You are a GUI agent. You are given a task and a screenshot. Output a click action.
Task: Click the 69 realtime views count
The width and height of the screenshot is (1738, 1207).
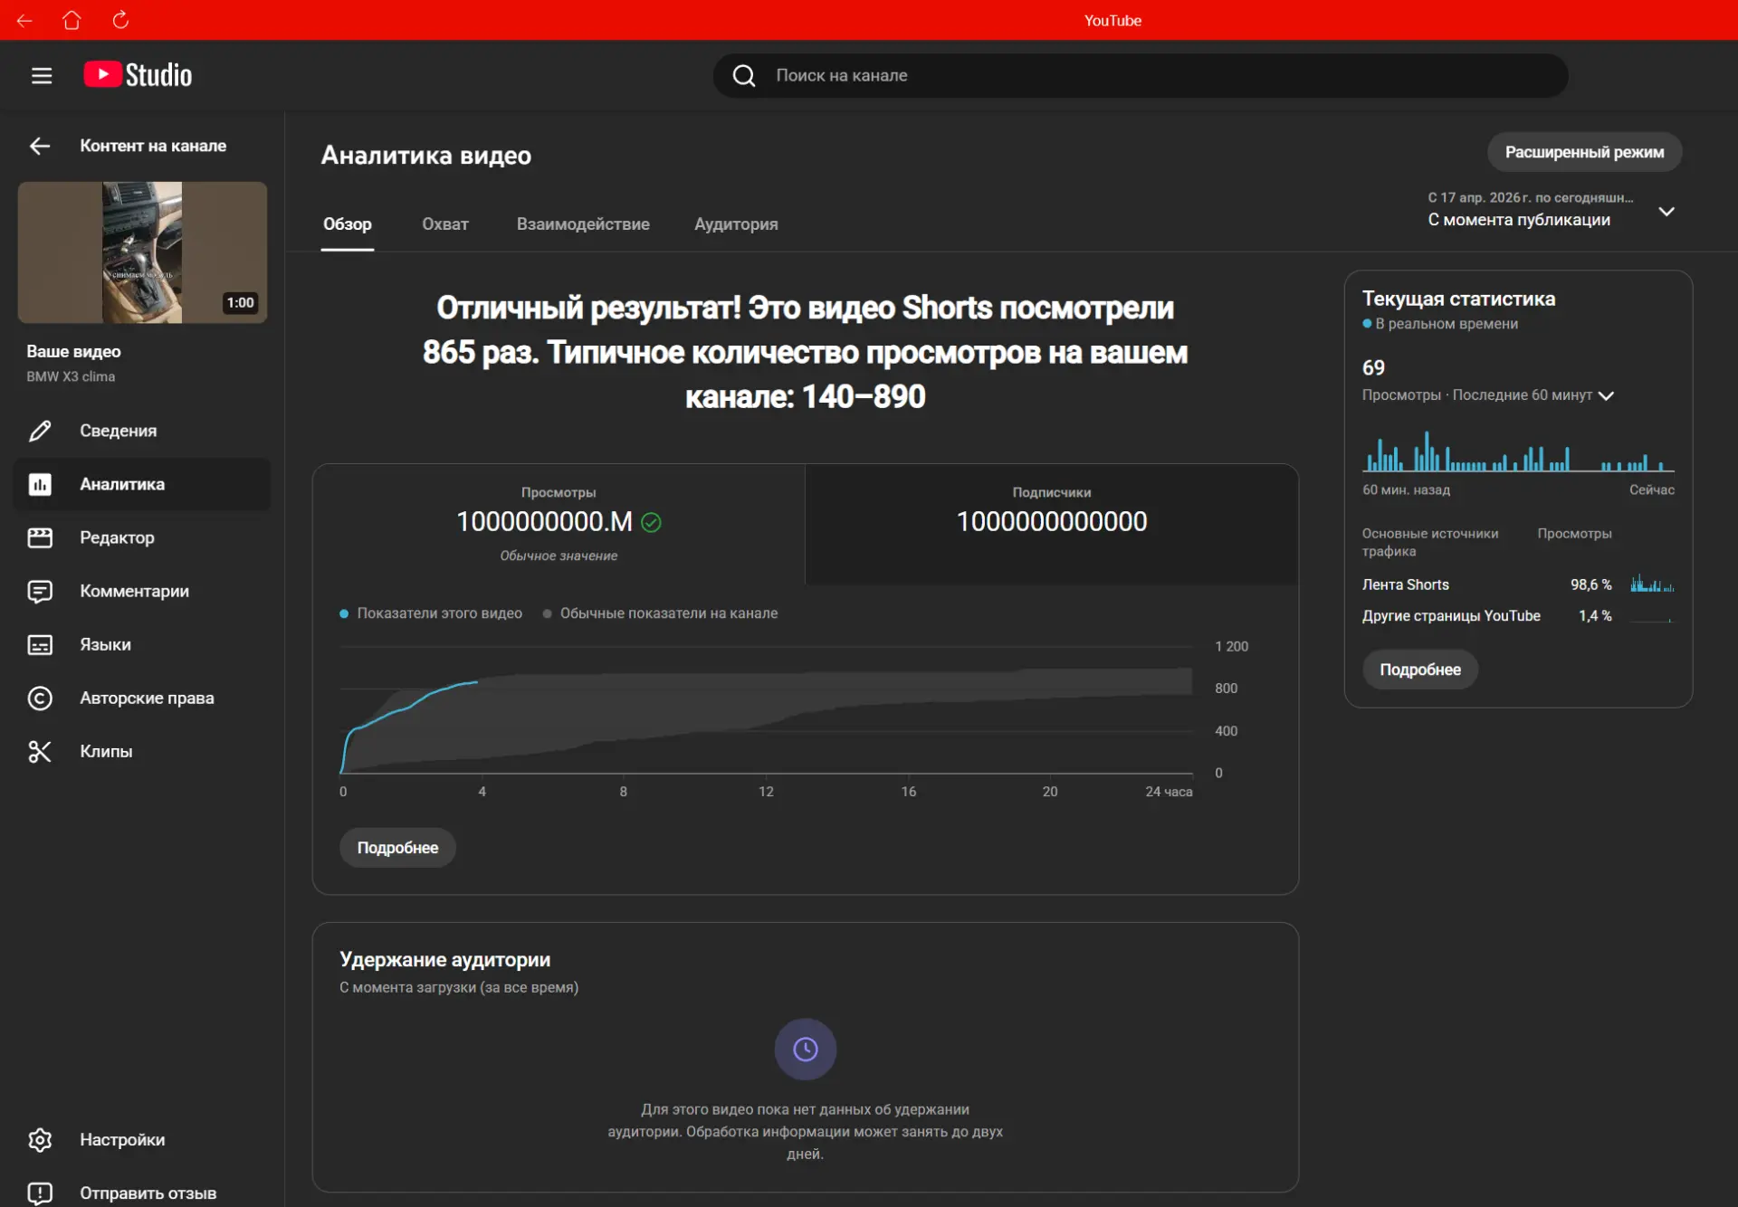point(1373,367)
